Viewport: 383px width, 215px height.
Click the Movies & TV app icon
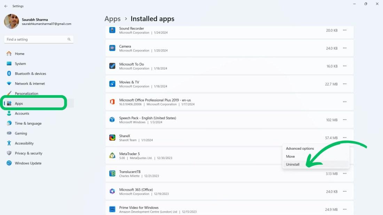point(112,84)
